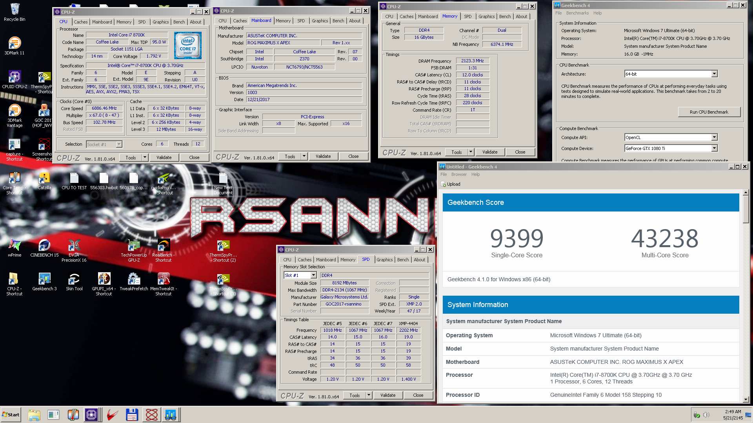Launch Catzilla desktop icon
The image size is (753, 423).
point(44,181)
